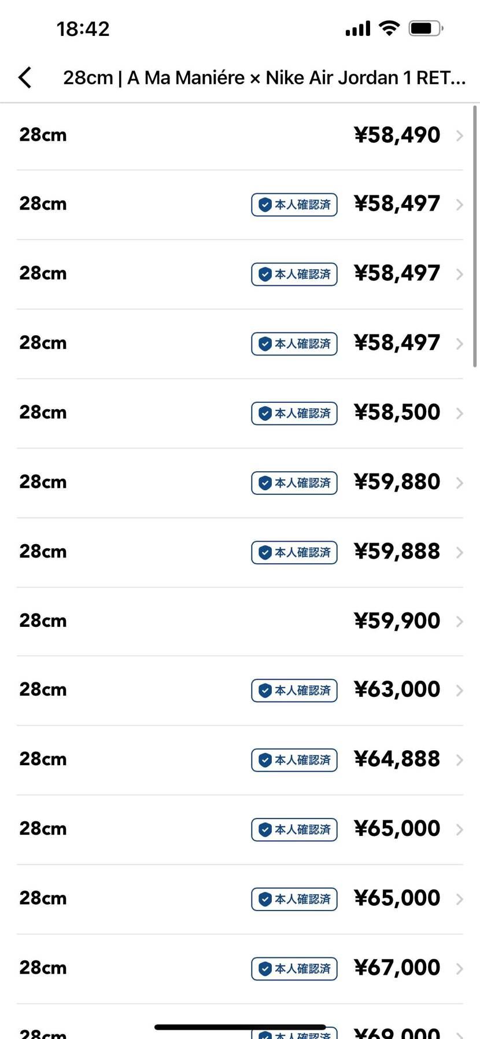The height and width of the screenshot is (1039, 480).
Task: Click the chevron arrow next to ¥59,888
Action: 459,552
